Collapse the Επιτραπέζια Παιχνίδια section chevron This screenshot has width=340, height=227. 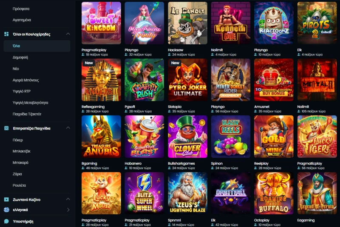point(68,128)
